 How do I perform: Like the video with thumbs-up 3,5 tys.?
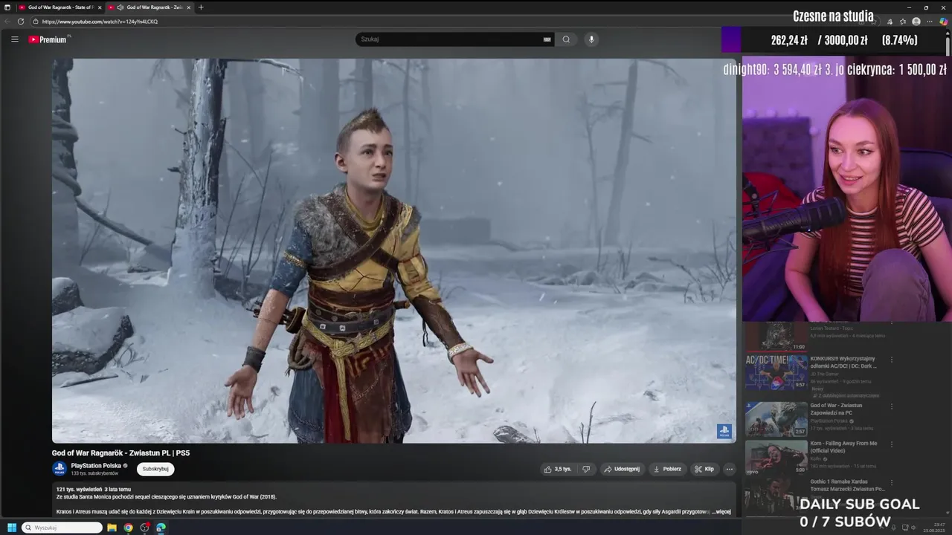coord(558,469)
